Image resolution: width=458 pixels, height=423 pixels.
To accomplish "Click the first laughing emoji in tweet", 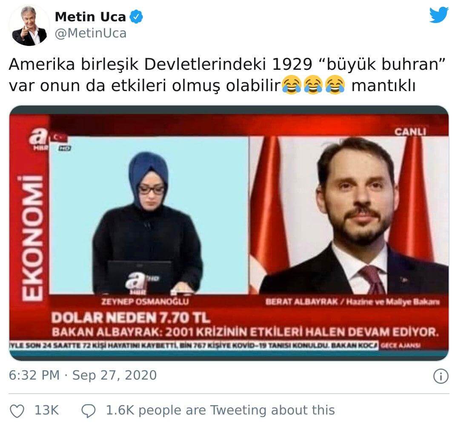I will click(x=292, y=85).
